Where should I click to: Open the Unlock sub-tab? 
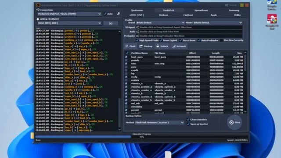162,46
